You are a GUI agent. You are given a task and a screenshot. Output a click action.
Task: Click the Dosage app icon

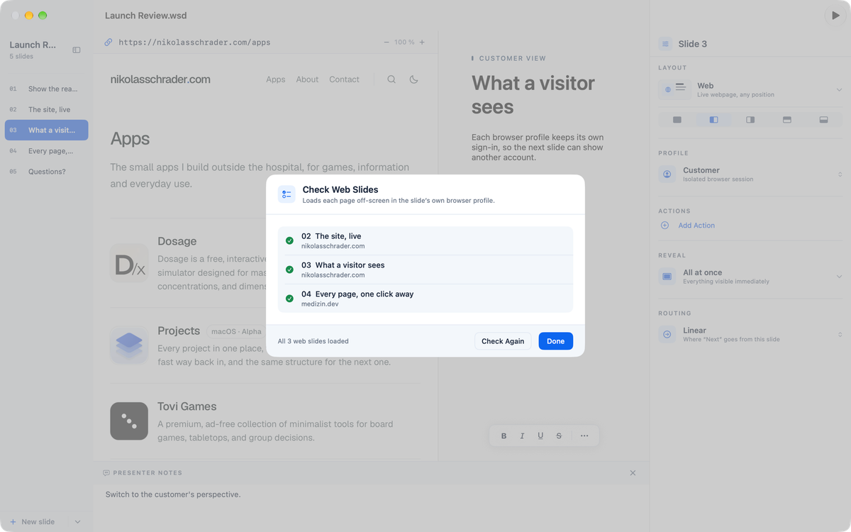[129, 263]
